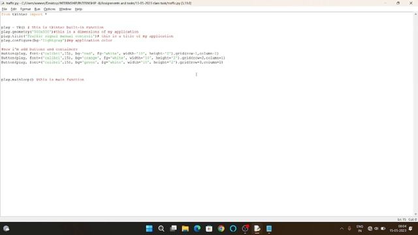Restore down the IDLE window
Image resolution: width=418 pixels, height=235 pixels.
(398, 3)
